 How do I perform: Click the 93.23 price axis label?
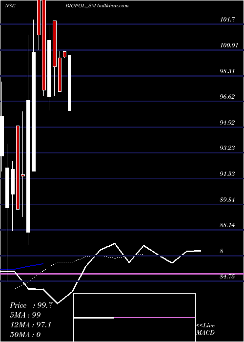[x=227, y=148]
